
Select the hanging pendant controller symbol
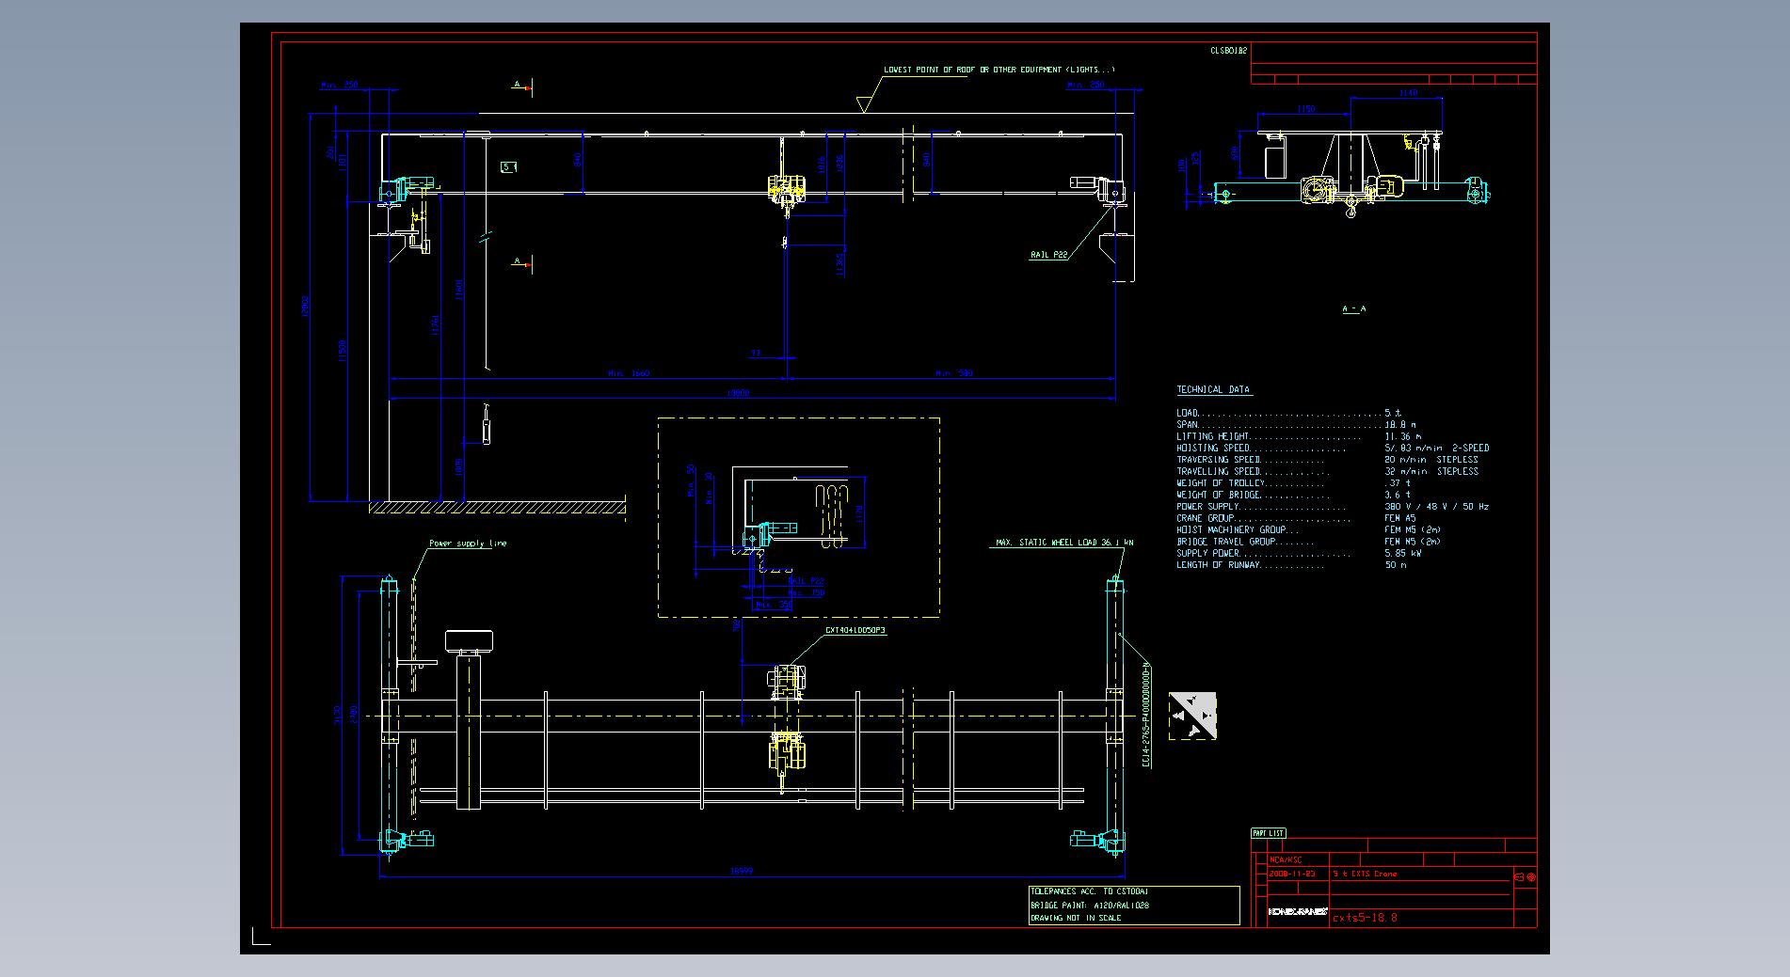click(487, 426)
